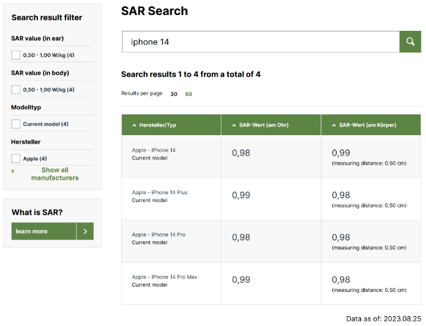Click the Hersteller filter label
Viewport: 426px width, 326px height.
point(26,142)
